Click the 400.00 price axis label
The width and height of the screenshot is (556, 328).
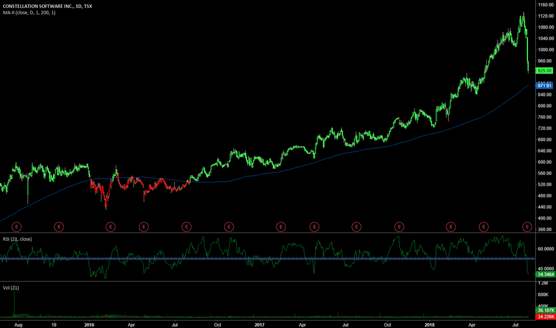pyautogui.click(x=545, y=218)
